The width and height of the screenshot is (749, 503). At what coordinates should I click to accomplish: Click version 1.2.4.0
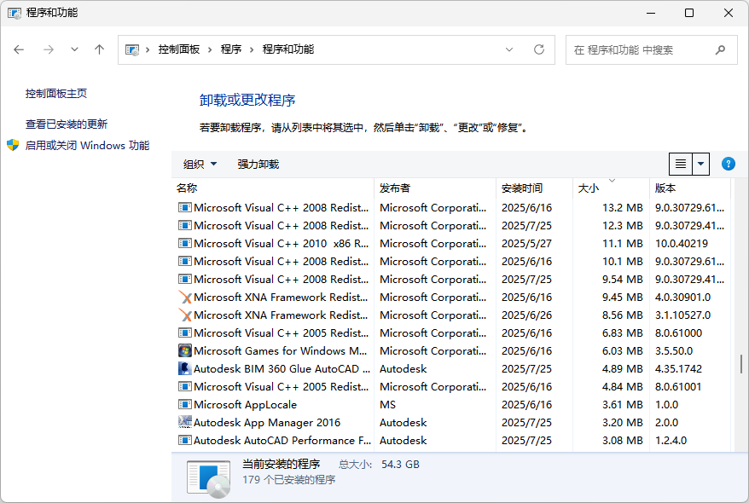click(x=671, y=441)
